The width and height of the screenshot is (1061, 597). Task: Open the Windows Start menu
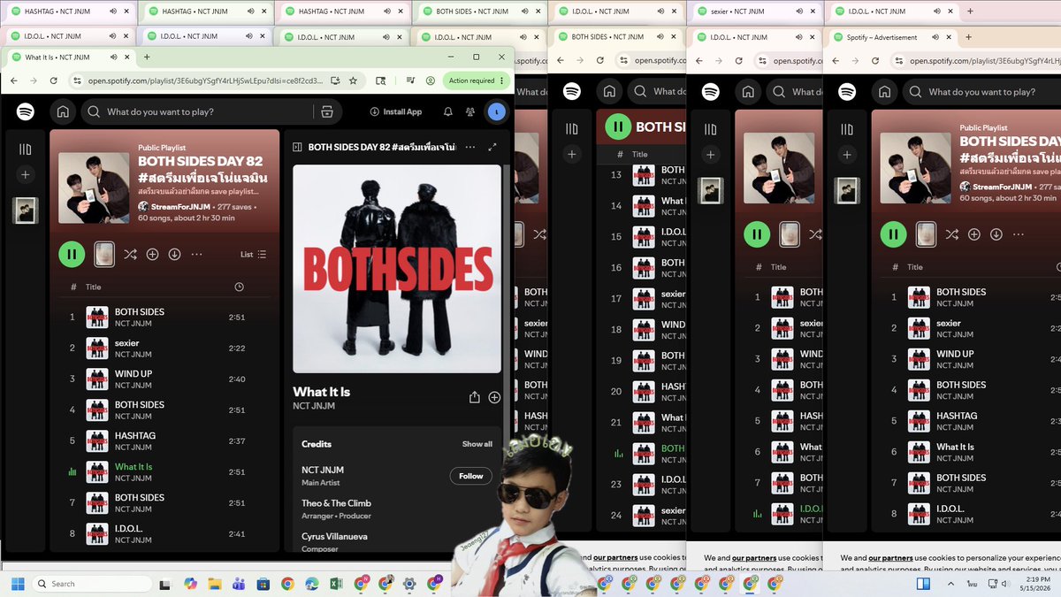[17, 584]
